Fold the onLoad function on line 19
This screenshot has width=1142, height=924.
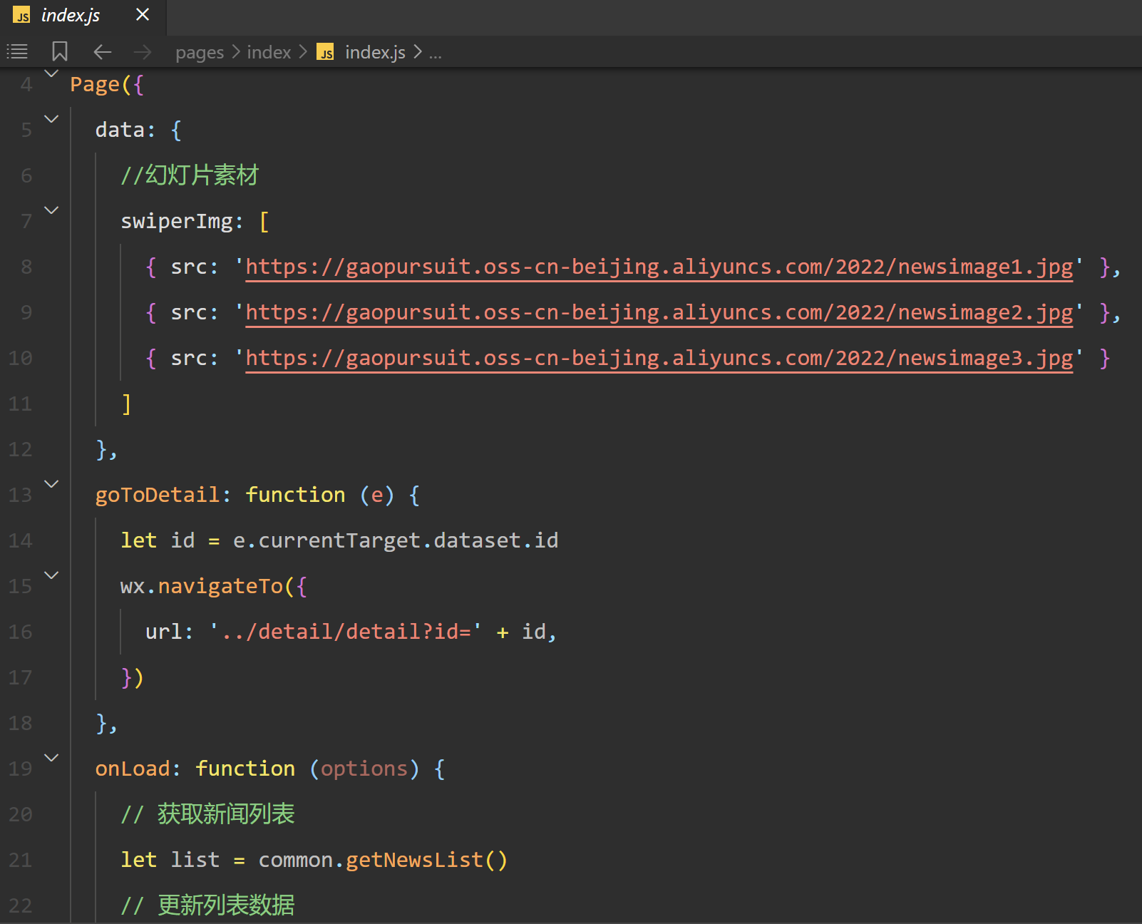pyautogui.click(x=51, y=758)
